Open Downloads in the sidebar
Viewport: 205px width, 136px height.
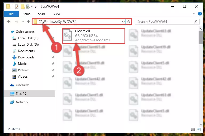(x=26, y=57)
